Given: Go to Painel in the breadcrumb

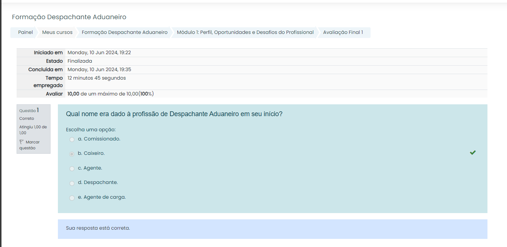Looking at the screenshot, I should 25,32.
